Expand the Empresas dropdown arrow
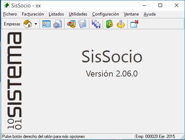 click(x=36, y=24)
